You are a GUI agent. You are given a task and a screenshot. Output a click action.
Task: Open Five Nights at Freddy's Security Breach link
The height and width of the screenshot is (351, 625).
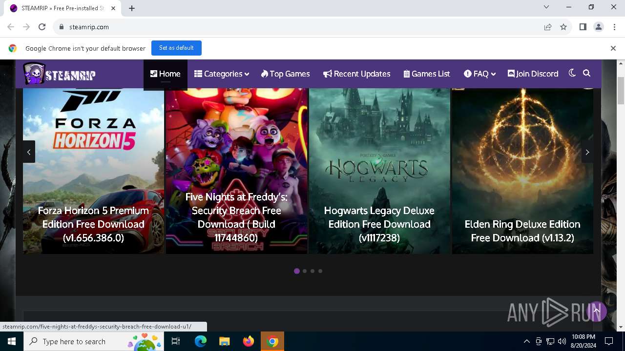236,217
